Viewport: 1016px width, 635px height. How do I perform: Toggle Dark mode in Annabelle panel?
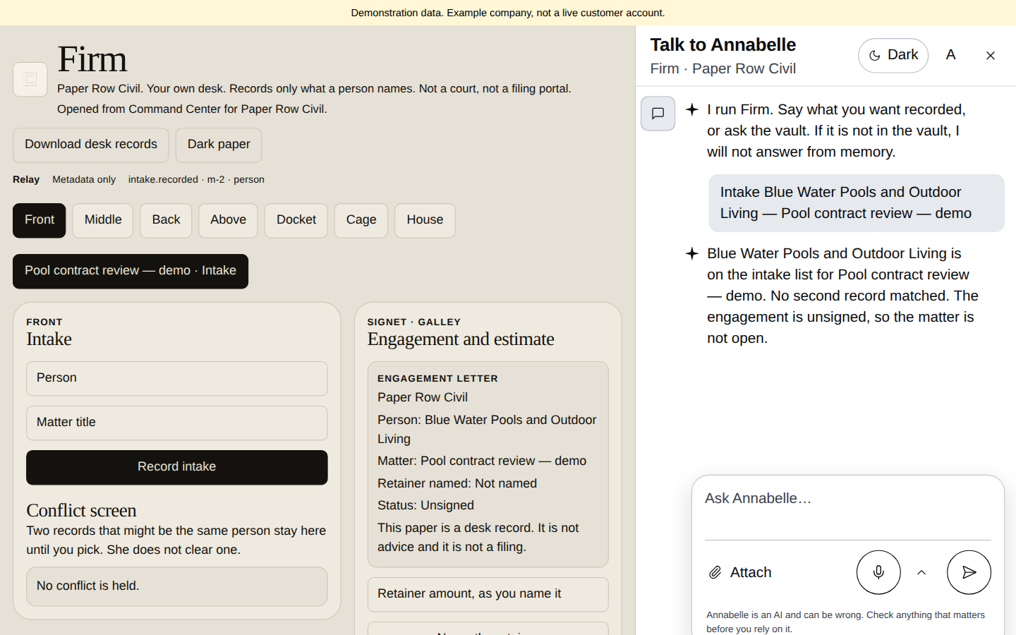click(893, 55)
